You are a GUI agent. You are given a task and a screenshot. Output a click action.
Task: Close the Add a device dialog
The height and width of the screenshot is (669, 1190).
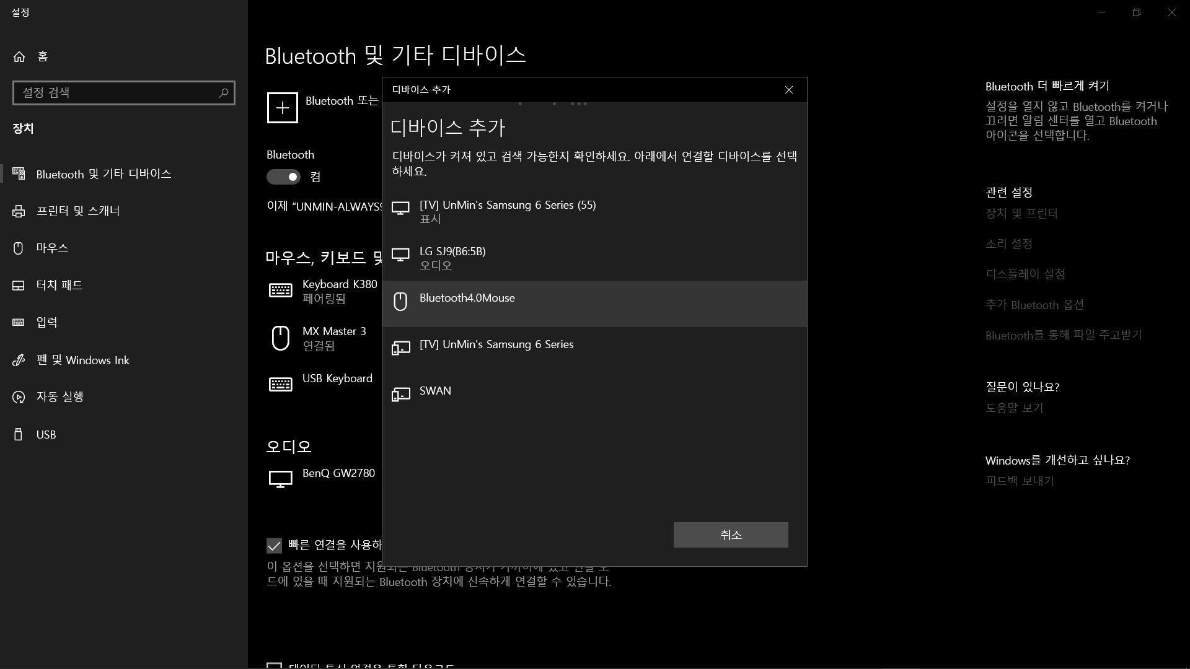(x=788, y=90)
